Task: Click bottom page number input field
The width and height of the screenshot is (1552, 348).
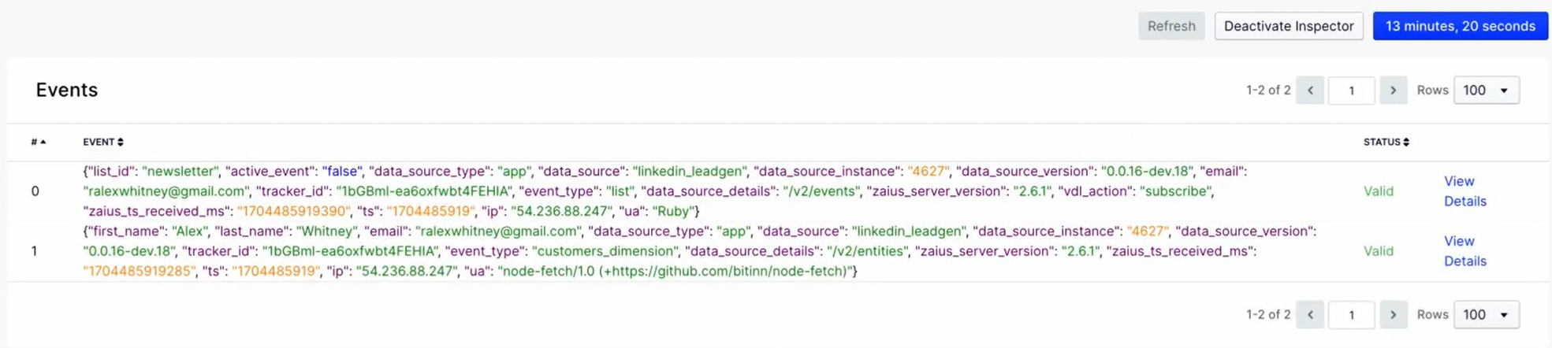Action: (x=1351, y=315)
